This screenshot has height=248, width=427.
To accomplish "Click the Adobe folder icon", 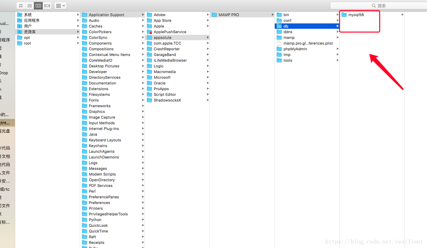I will tap(149, 15).
